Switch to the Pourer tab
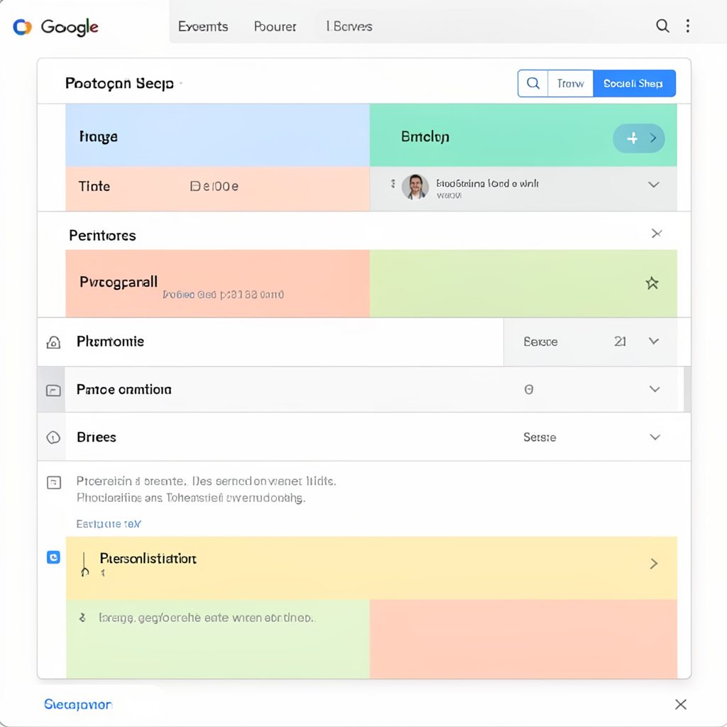 275,26
